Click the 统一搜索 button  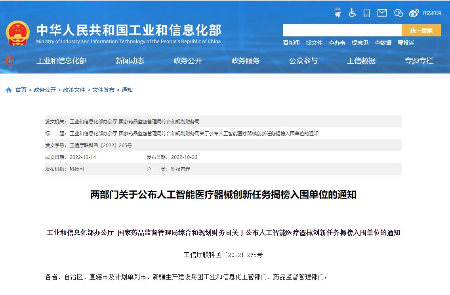click(421, 30)
